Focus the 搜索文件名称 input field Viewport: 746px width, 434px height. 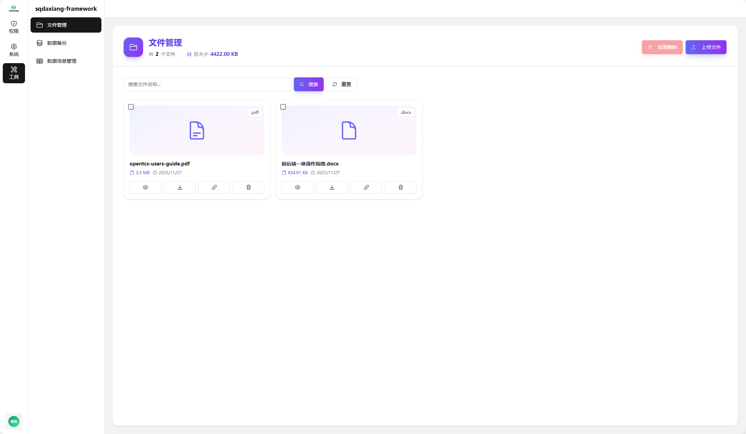[207, 84]
